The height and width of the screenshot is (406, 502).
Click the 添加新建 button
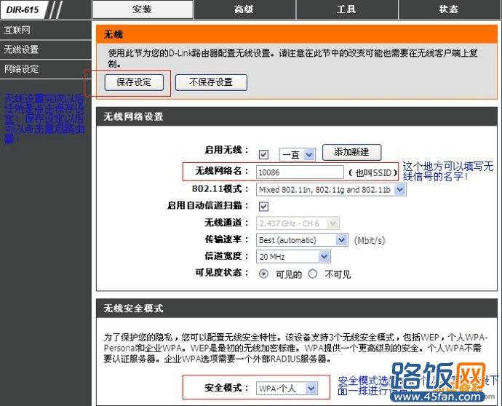tap(351, 152)
